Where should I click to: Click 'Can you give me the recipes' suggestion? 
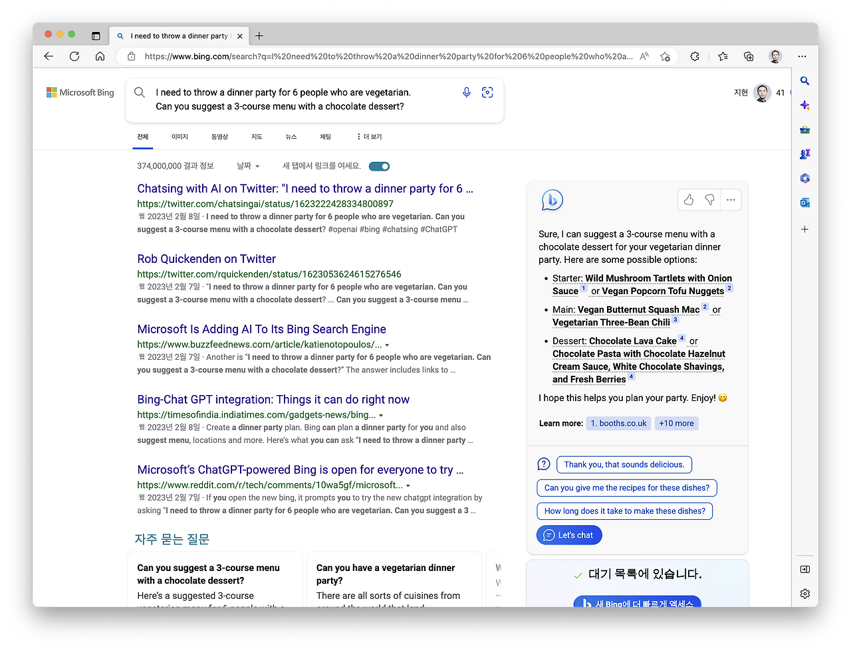(627, 488)
